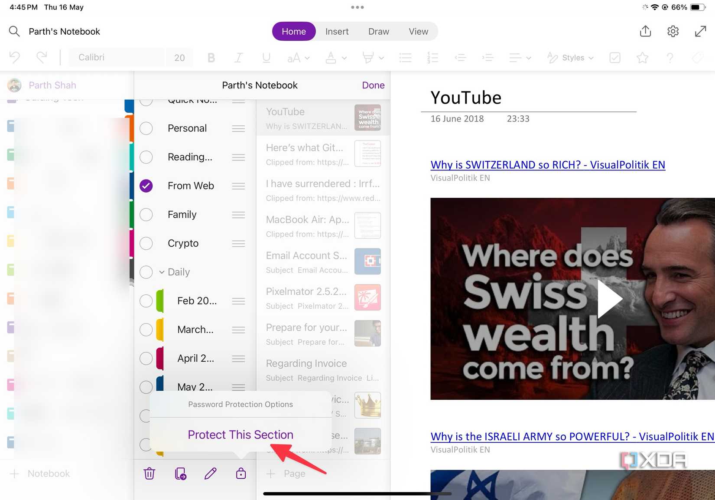Increase the indent level
This screenshot has width=715, height=500.
[x=487, y=58]
